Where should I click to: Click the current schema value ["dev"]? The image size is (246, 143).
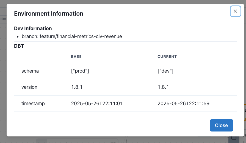pos(165,71)
